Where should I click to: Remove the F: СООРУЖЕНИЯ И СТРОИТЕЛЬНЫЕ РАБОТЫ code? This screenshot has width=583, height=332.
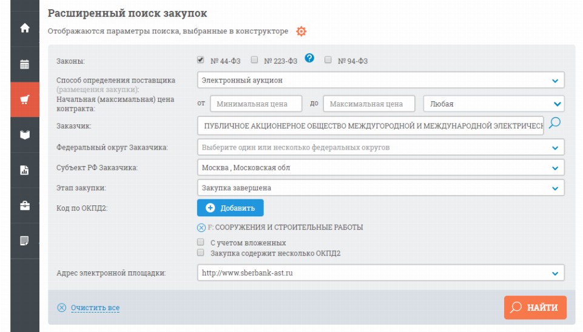201,228
